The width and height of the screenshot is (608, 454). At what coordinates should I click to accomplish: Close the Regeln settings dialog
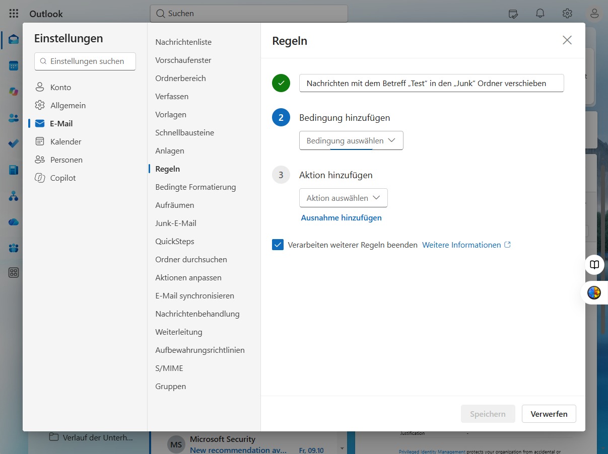[567, 40]
